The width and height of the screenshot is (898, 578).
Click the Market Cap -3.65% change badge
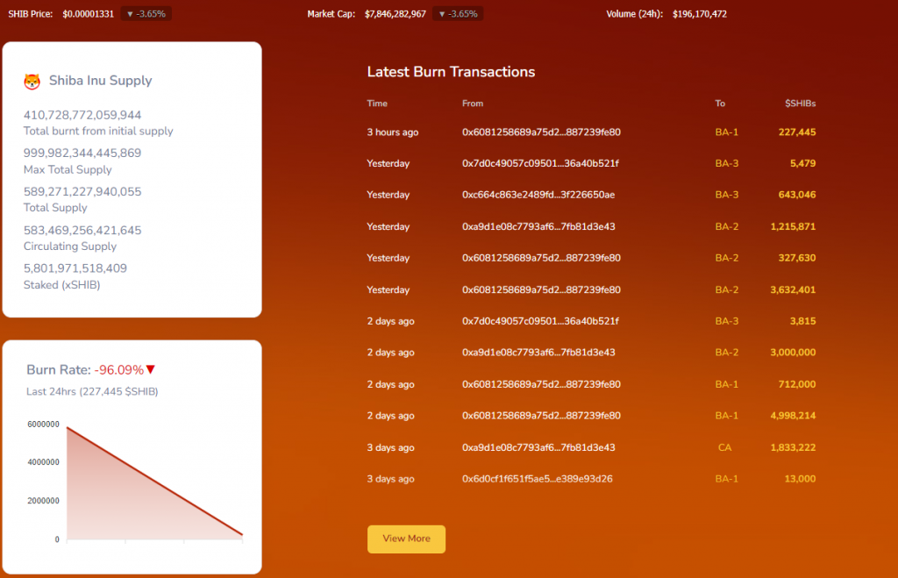458,14
